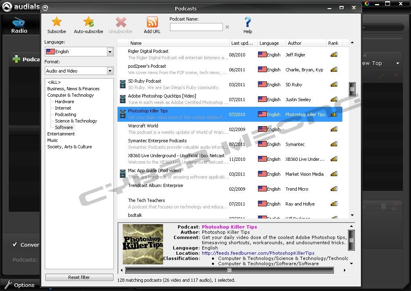This screenshot has height=291, width=411.
Task: Sort by the Language column header
Action: (x=271, y=43)
